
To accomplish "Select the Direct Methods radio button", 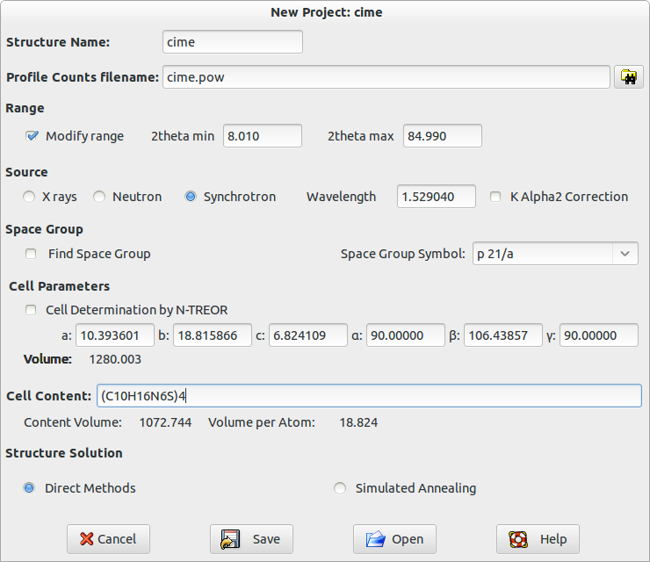I will click(29, 488).
